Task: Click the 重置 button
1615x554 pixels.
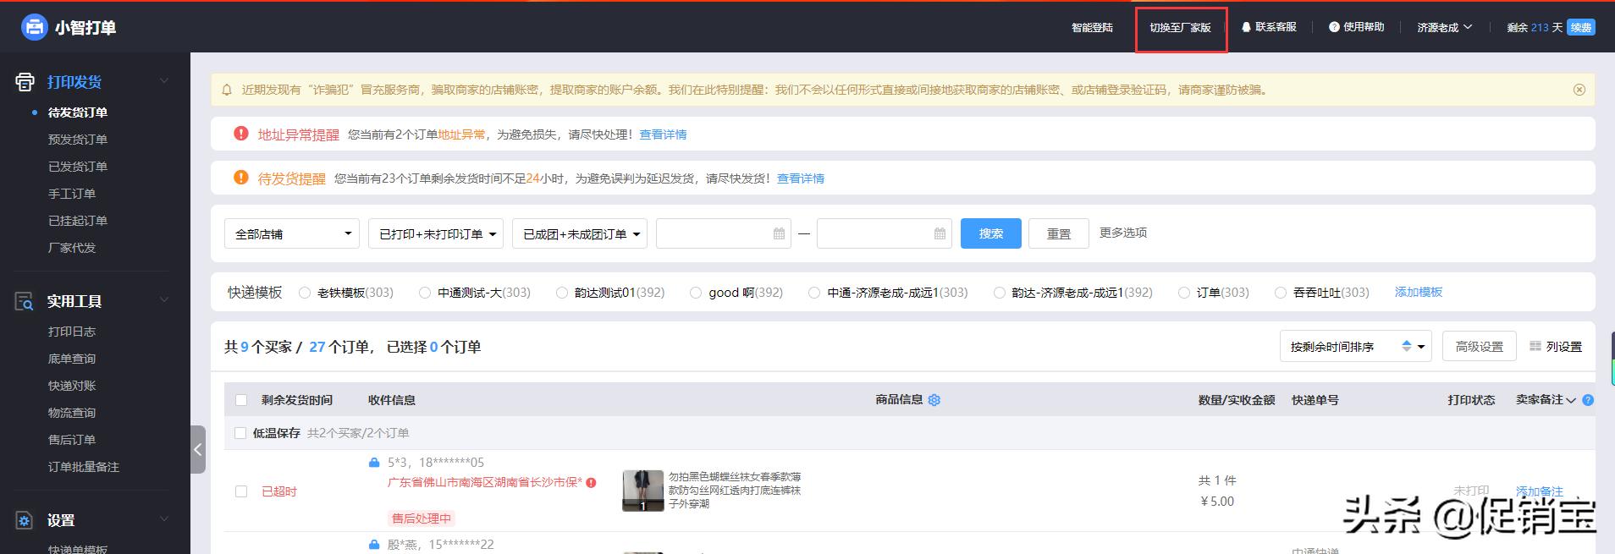Action: click(x=1059, y=233)
